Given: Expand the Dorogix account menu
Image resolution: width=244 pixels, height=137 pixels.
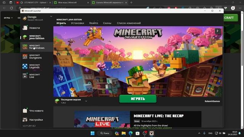Looking at the screenshot, I should [x=51, y=16].
